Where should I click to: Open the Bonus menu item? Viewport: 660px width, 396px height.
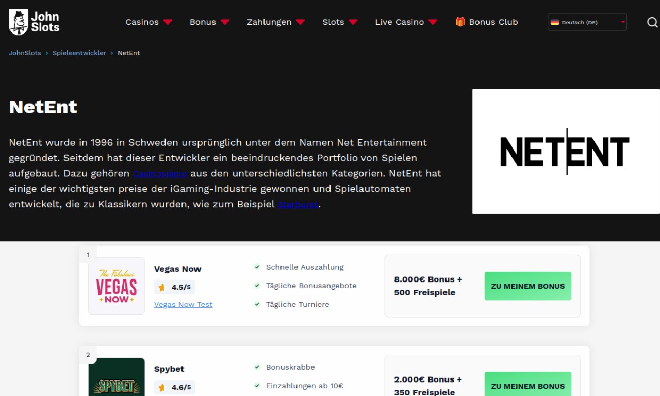tap(203, 22)
